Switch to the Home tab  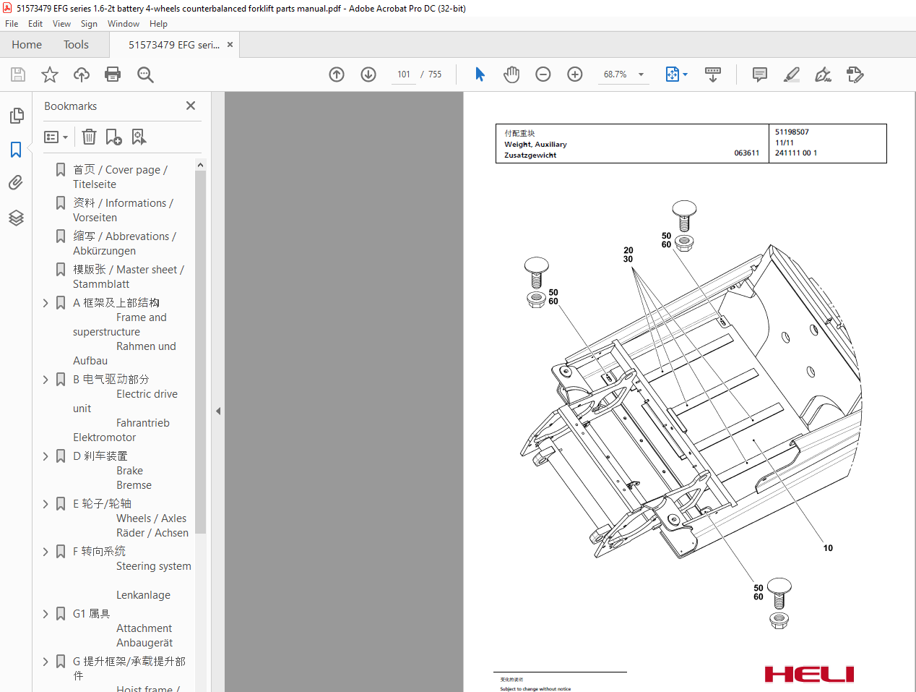point(27,45)
